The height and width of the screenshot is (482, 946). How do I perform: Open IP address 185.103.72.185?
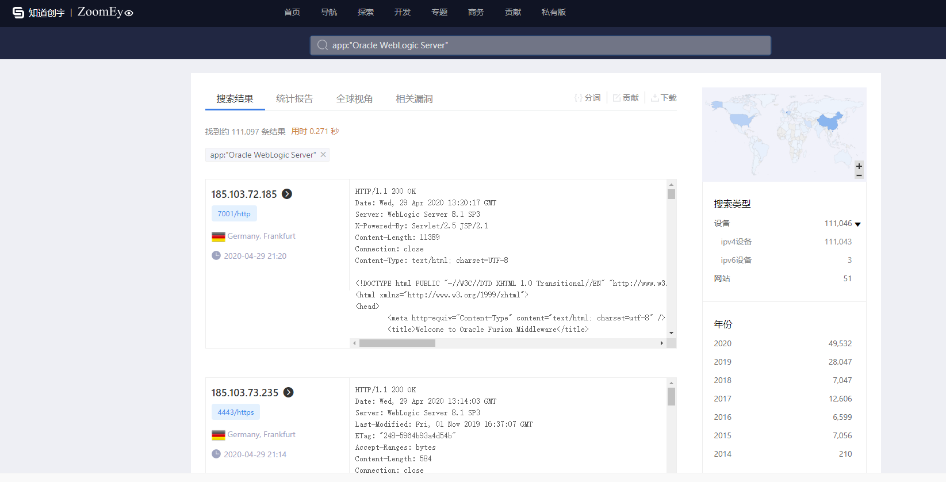[244, 194]
